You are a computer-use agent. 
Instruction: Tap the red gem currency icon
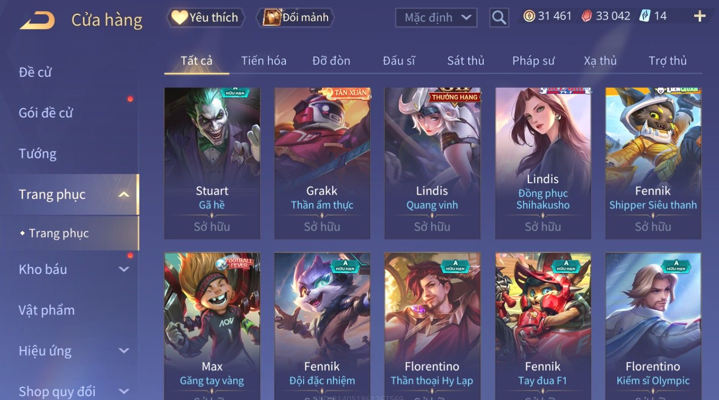click(587, 16)
